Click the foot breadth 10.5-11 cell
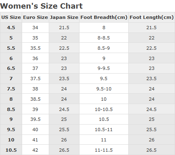The image size is (175, 155). pos(104,130)
